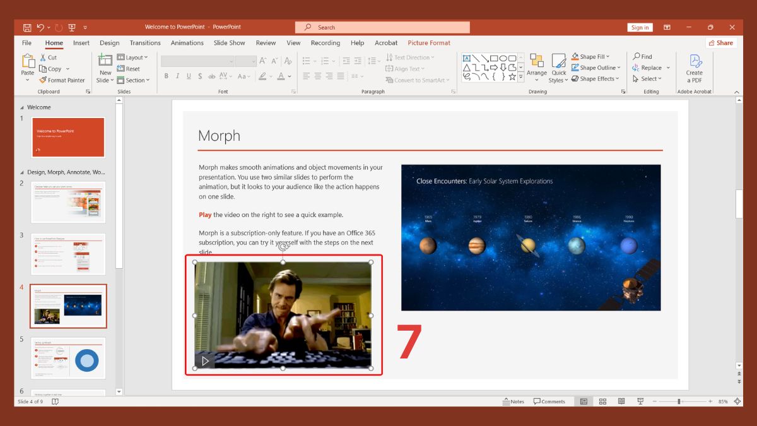The image size is (757, 426).
Task: Toggle bold formatting
Action: (x=166, y=76)
